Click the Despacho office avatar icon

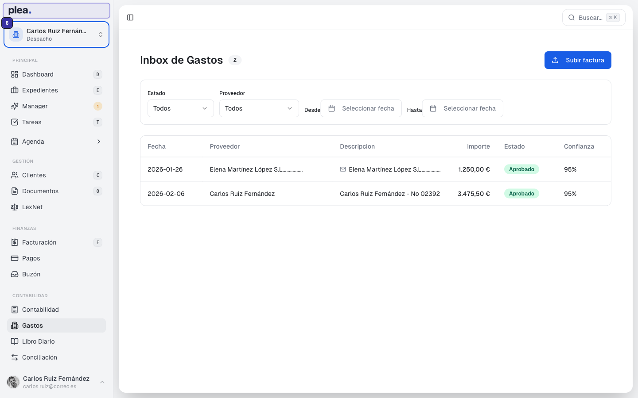(16, 34)
